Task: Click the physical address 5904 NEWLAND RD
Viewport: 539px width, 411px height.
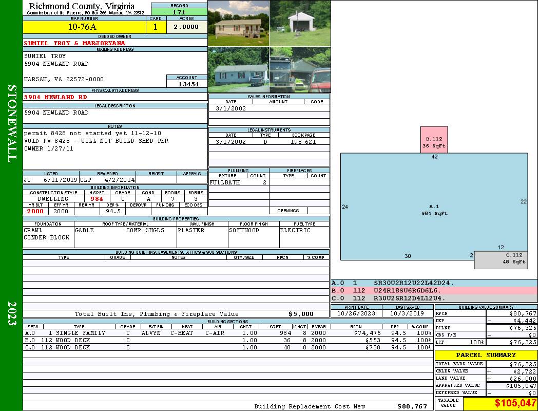Action: pyautogui.click(x=55, y=97)
